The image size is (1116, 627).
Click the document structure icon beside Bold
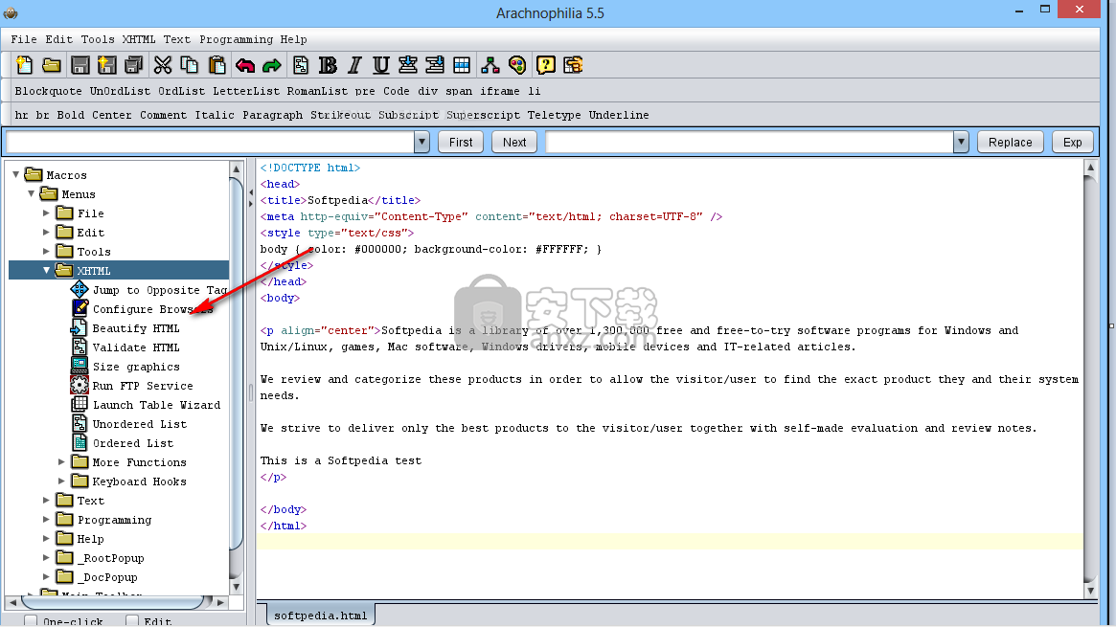tap(301, 65)
